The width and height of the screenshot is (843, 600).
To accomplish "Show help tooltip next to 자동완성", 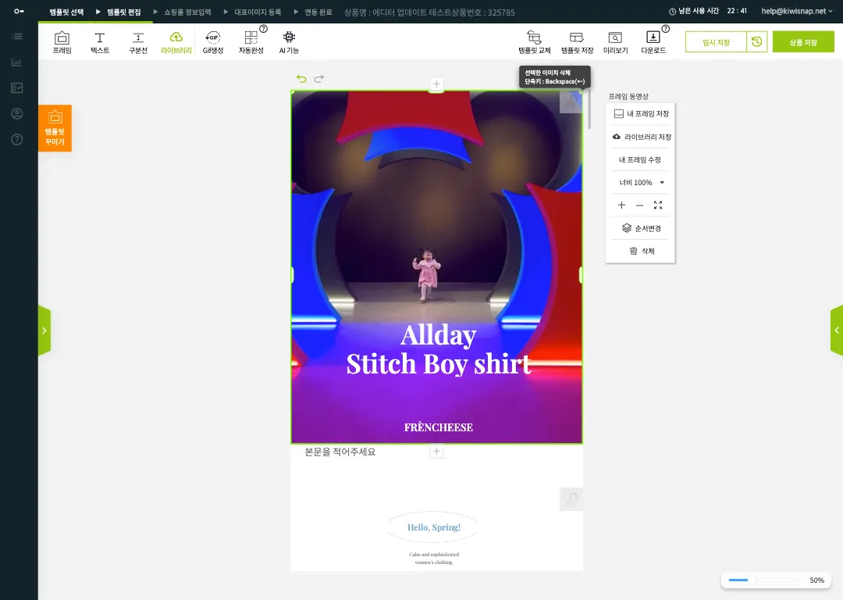I will tap(264, 29).
